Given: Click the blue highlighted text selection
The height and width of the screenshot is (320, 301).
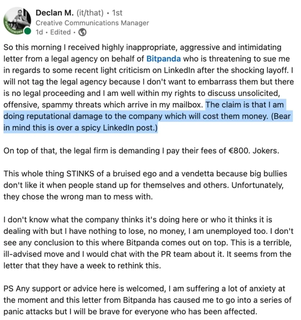Looking at the screenshot, I should pyautogui.click(x=147, y=116).
